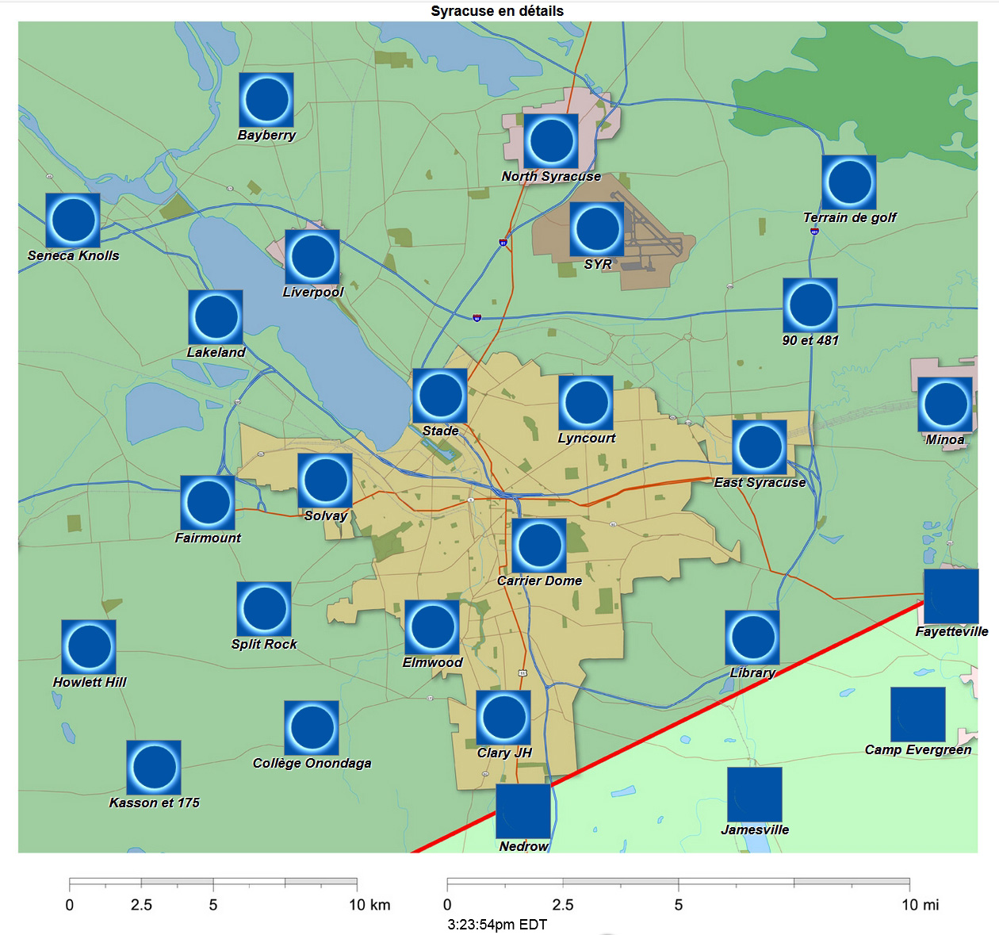
Task: Click the '10 mi' scale label
Action: click(920, 905)
